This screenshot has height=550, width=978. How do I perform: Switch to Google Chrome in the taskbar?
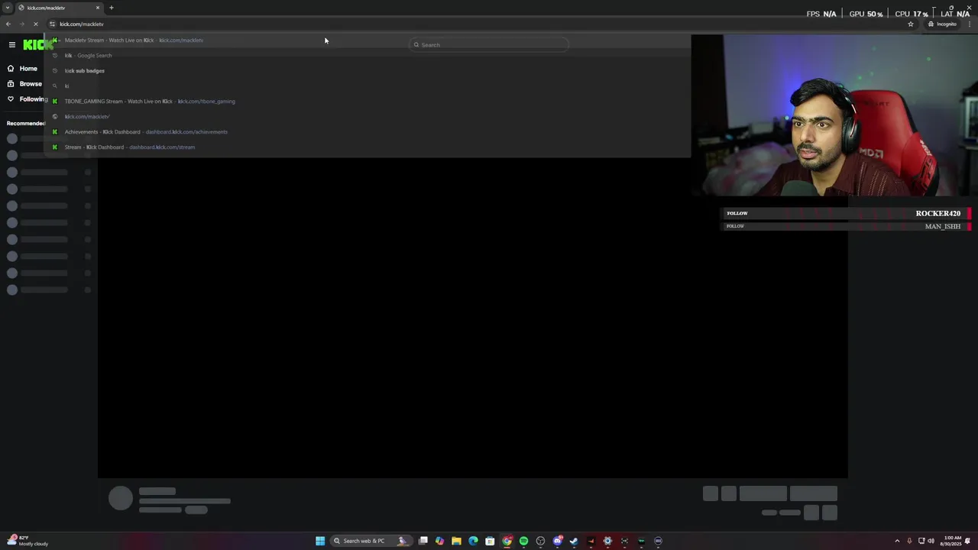507,541
